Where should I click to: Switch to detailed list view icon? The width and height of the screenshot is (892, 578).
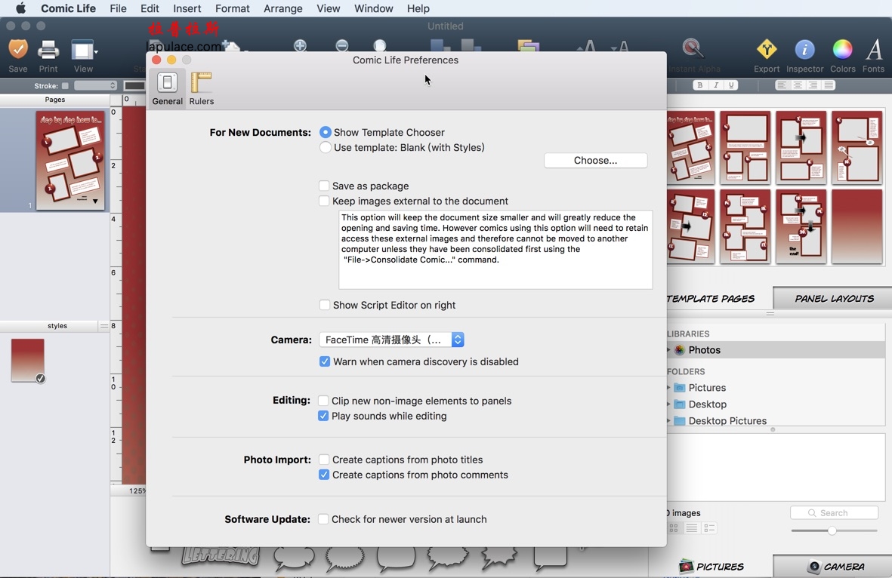point(708,528)
